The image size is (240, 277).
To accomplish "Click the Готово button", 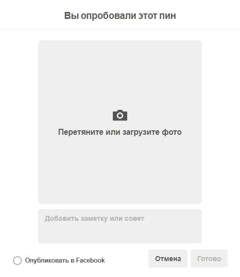I will click(209, 259).
